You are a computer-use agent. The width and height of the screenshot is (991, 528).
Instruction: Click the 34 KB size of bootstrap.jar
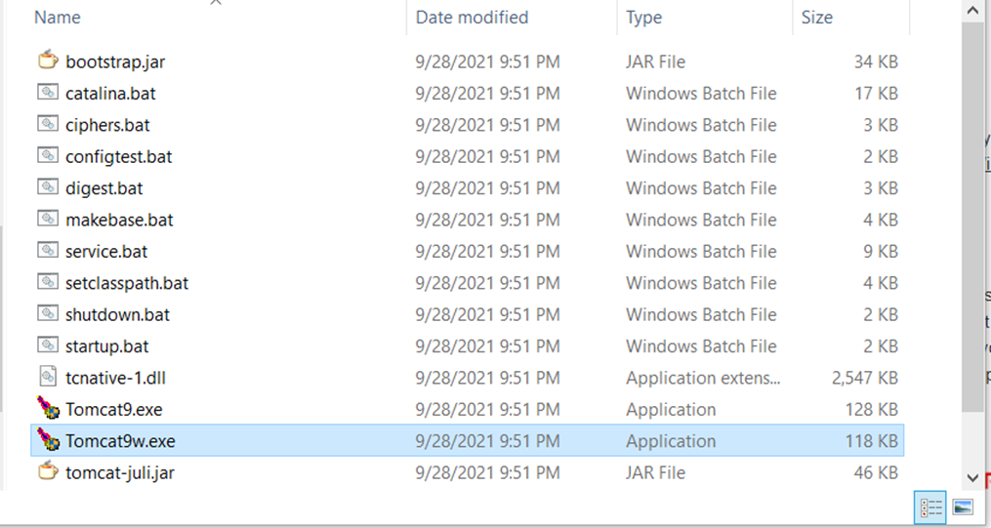(876, 61)
